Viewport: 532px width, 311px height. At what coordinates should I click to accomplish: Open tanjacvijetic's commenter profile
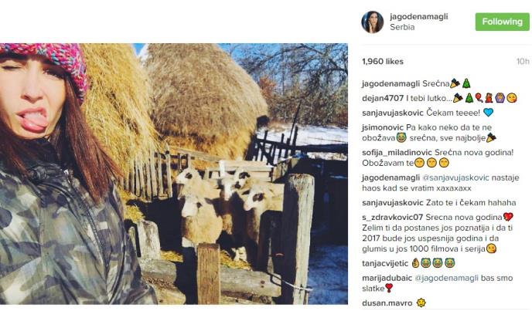(x=386, y=263)
